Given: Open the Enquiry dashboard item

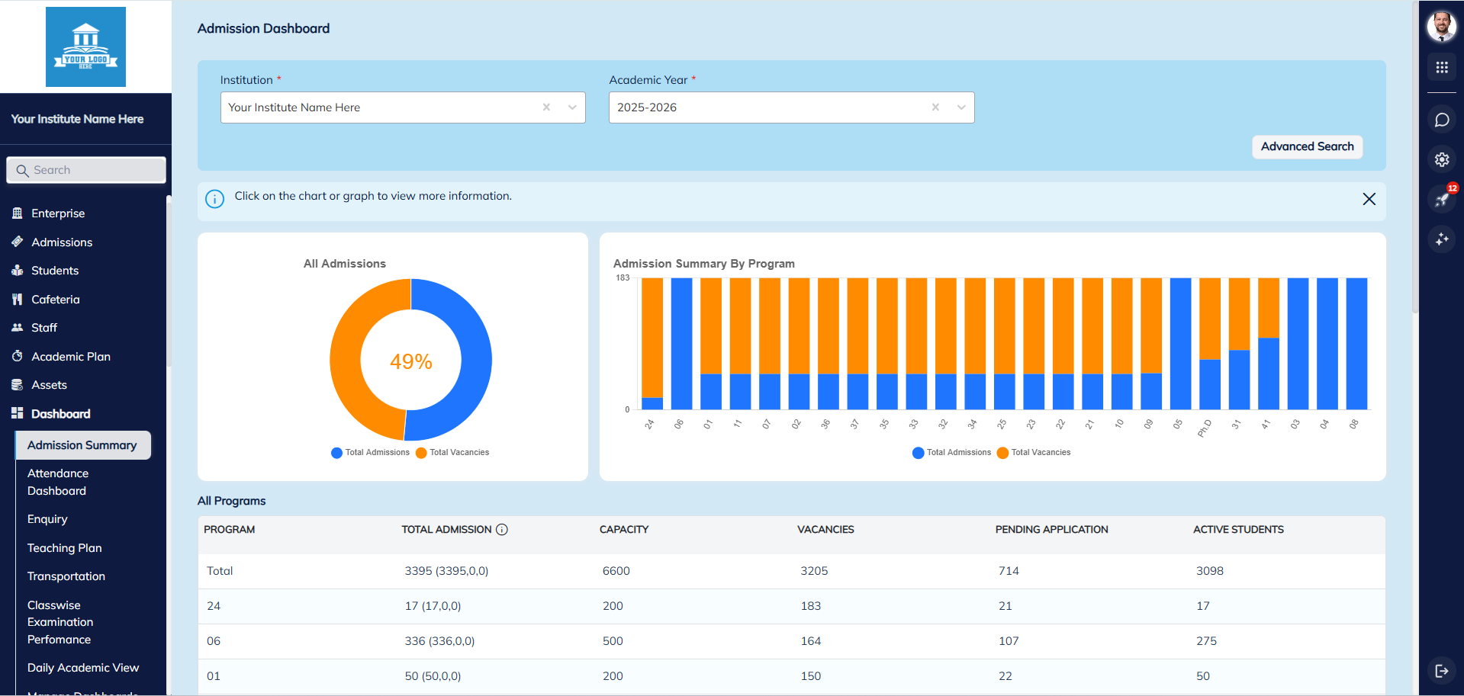Looking at the screenshot, I should (47, 519).
